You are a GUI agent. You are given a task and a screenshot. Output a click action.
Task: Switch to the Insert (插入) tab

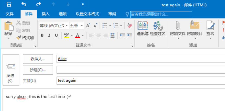46,14
